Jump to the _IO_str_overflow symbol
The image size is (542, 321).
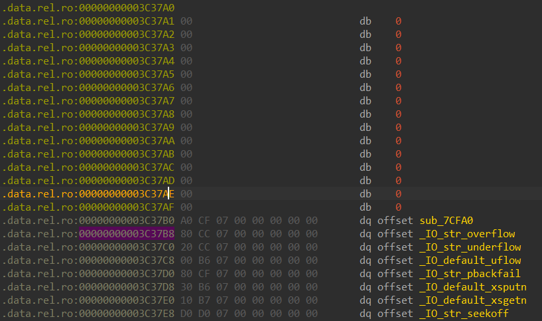[467, 234]
